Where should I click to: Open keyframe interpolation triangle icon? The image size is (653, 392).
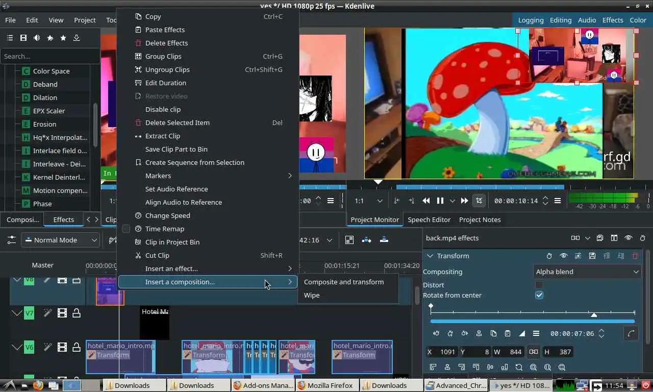point(522,333)
